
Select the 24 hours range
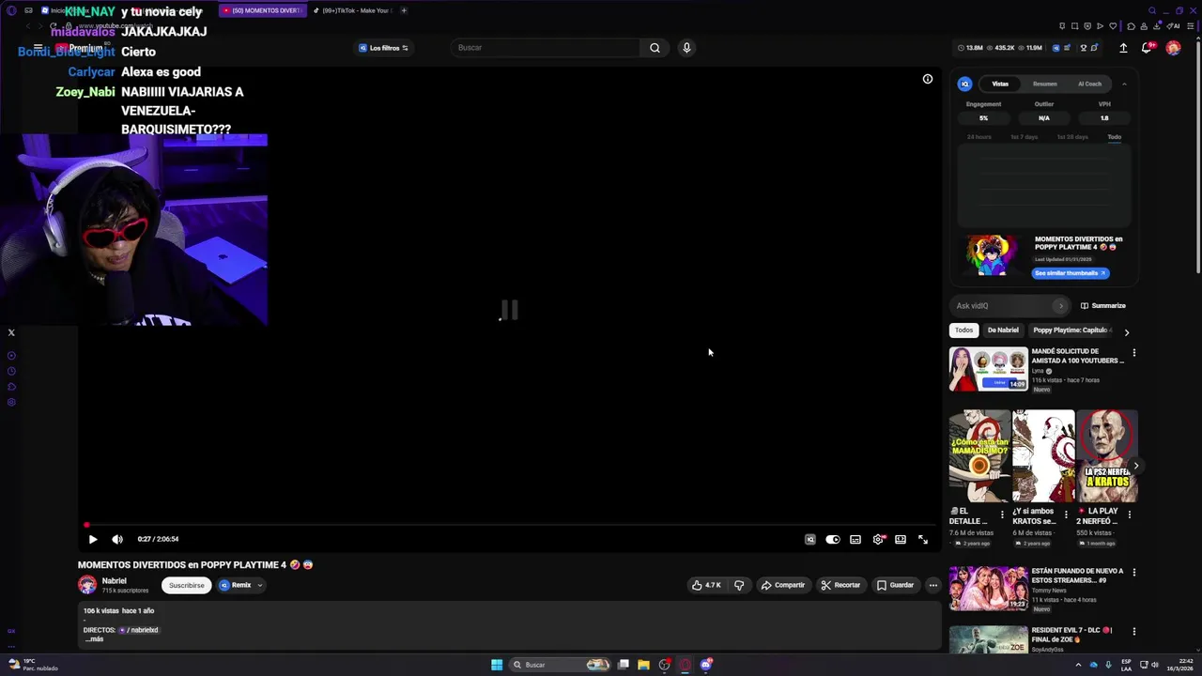point(979,137)
